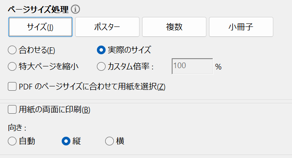
Task: Click the カスタム倍率 label text
Action: tap(131, 66)
